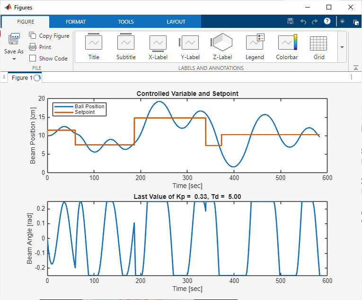
Task: Open the TOOLS tab
Action: tap(126, 22)
